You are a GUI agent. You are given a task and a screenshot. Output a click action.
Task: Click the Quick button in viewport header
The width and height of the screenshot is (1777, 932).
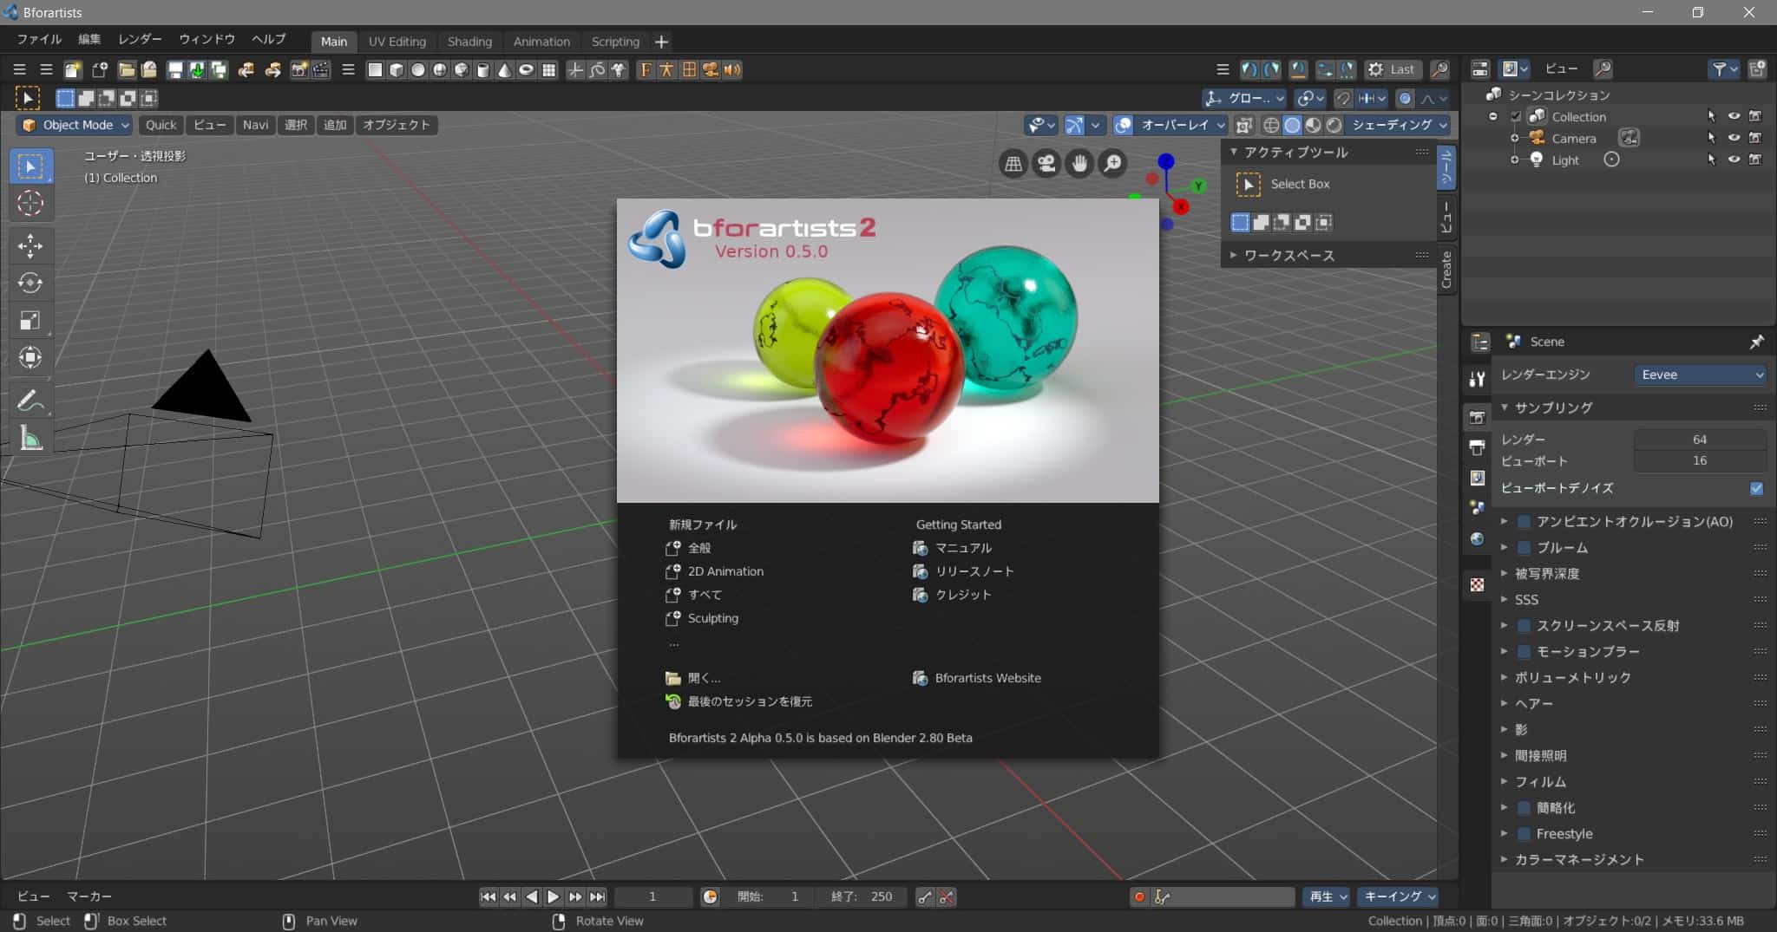[x=161, y=125]
